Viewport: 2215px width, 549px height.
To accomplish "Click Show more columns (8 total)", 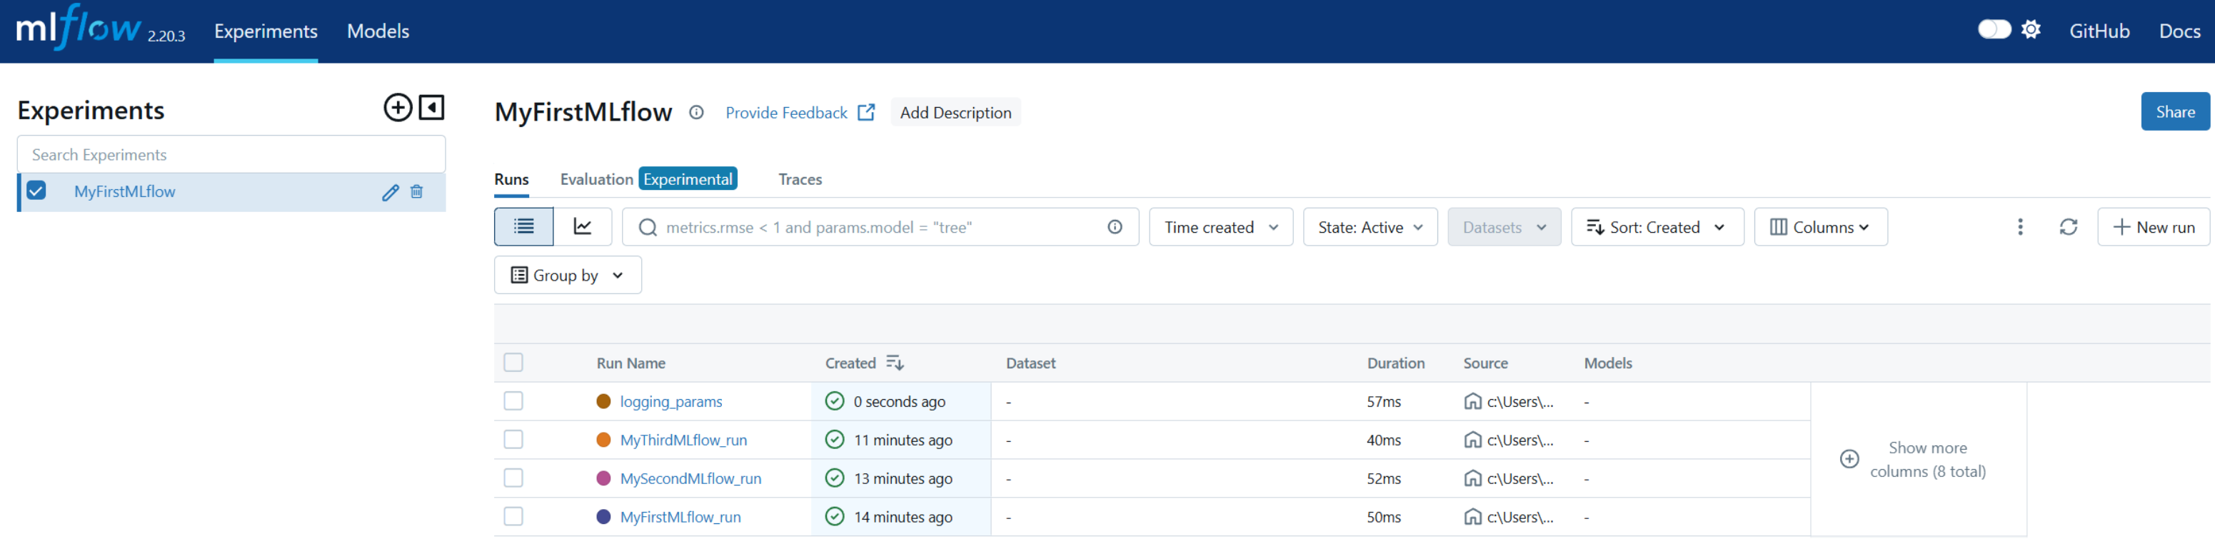I will pos(1928,460).
